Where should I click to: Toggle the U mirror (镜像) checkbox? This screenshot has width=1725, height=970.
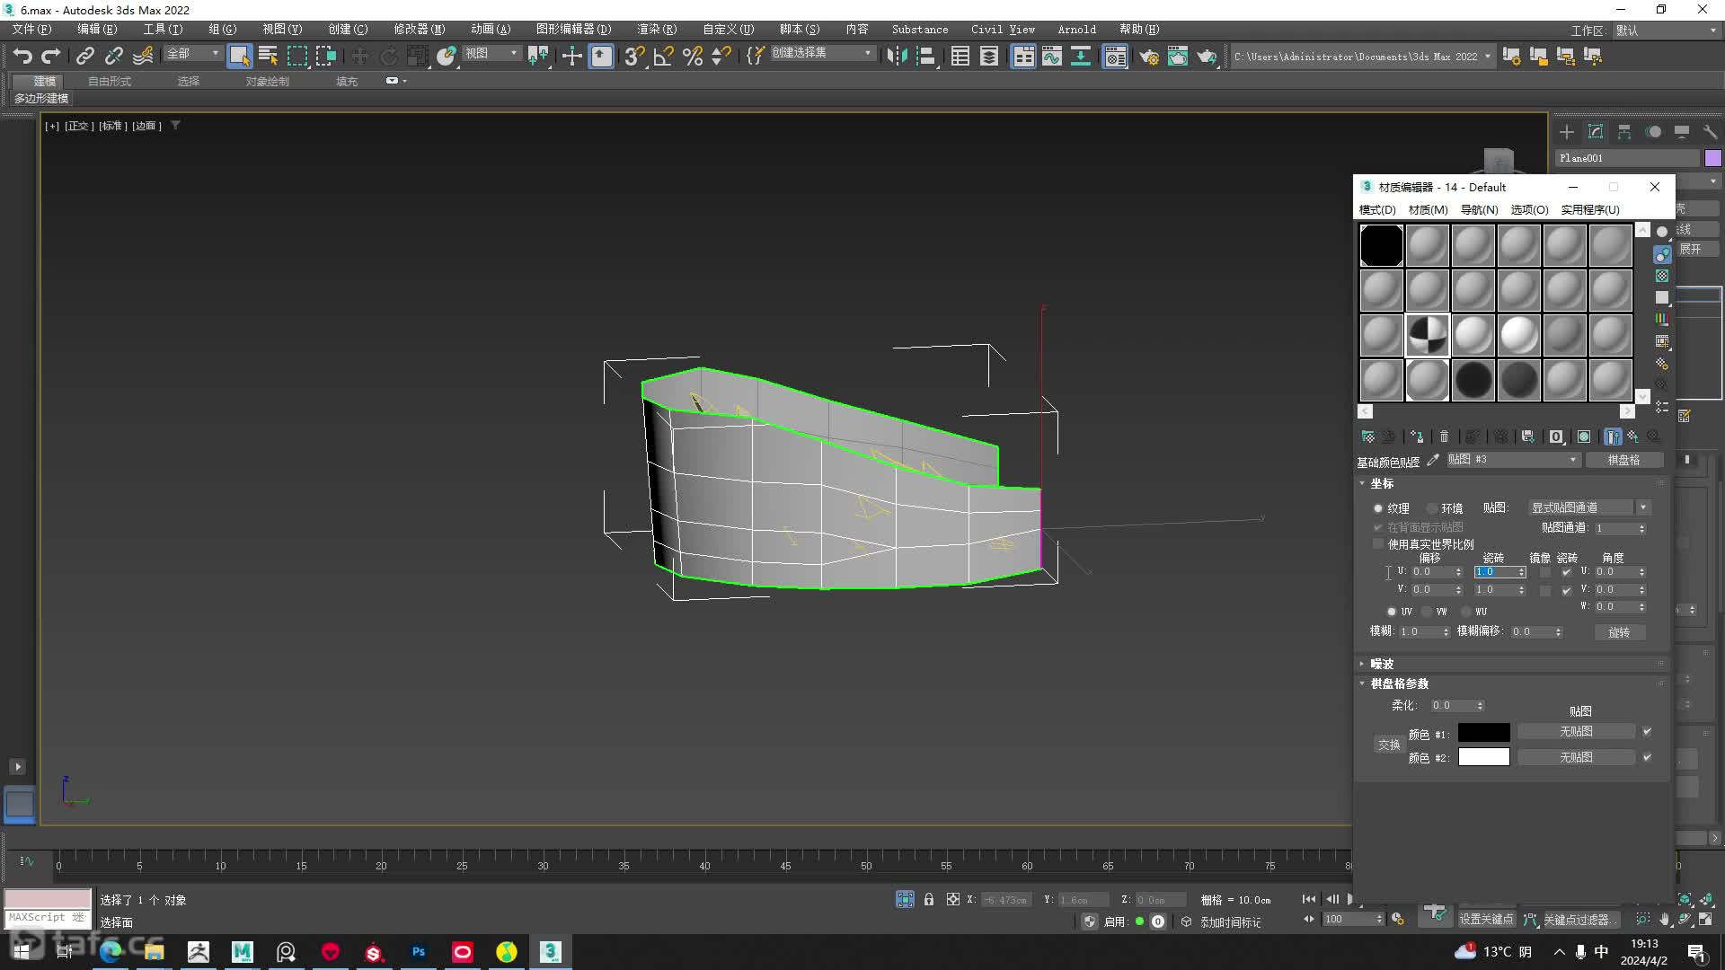pos(1545,572)
